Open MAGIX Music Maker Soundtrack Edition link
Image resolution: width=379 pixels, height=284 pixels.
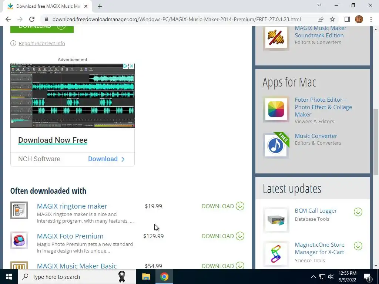click(321, 32)
